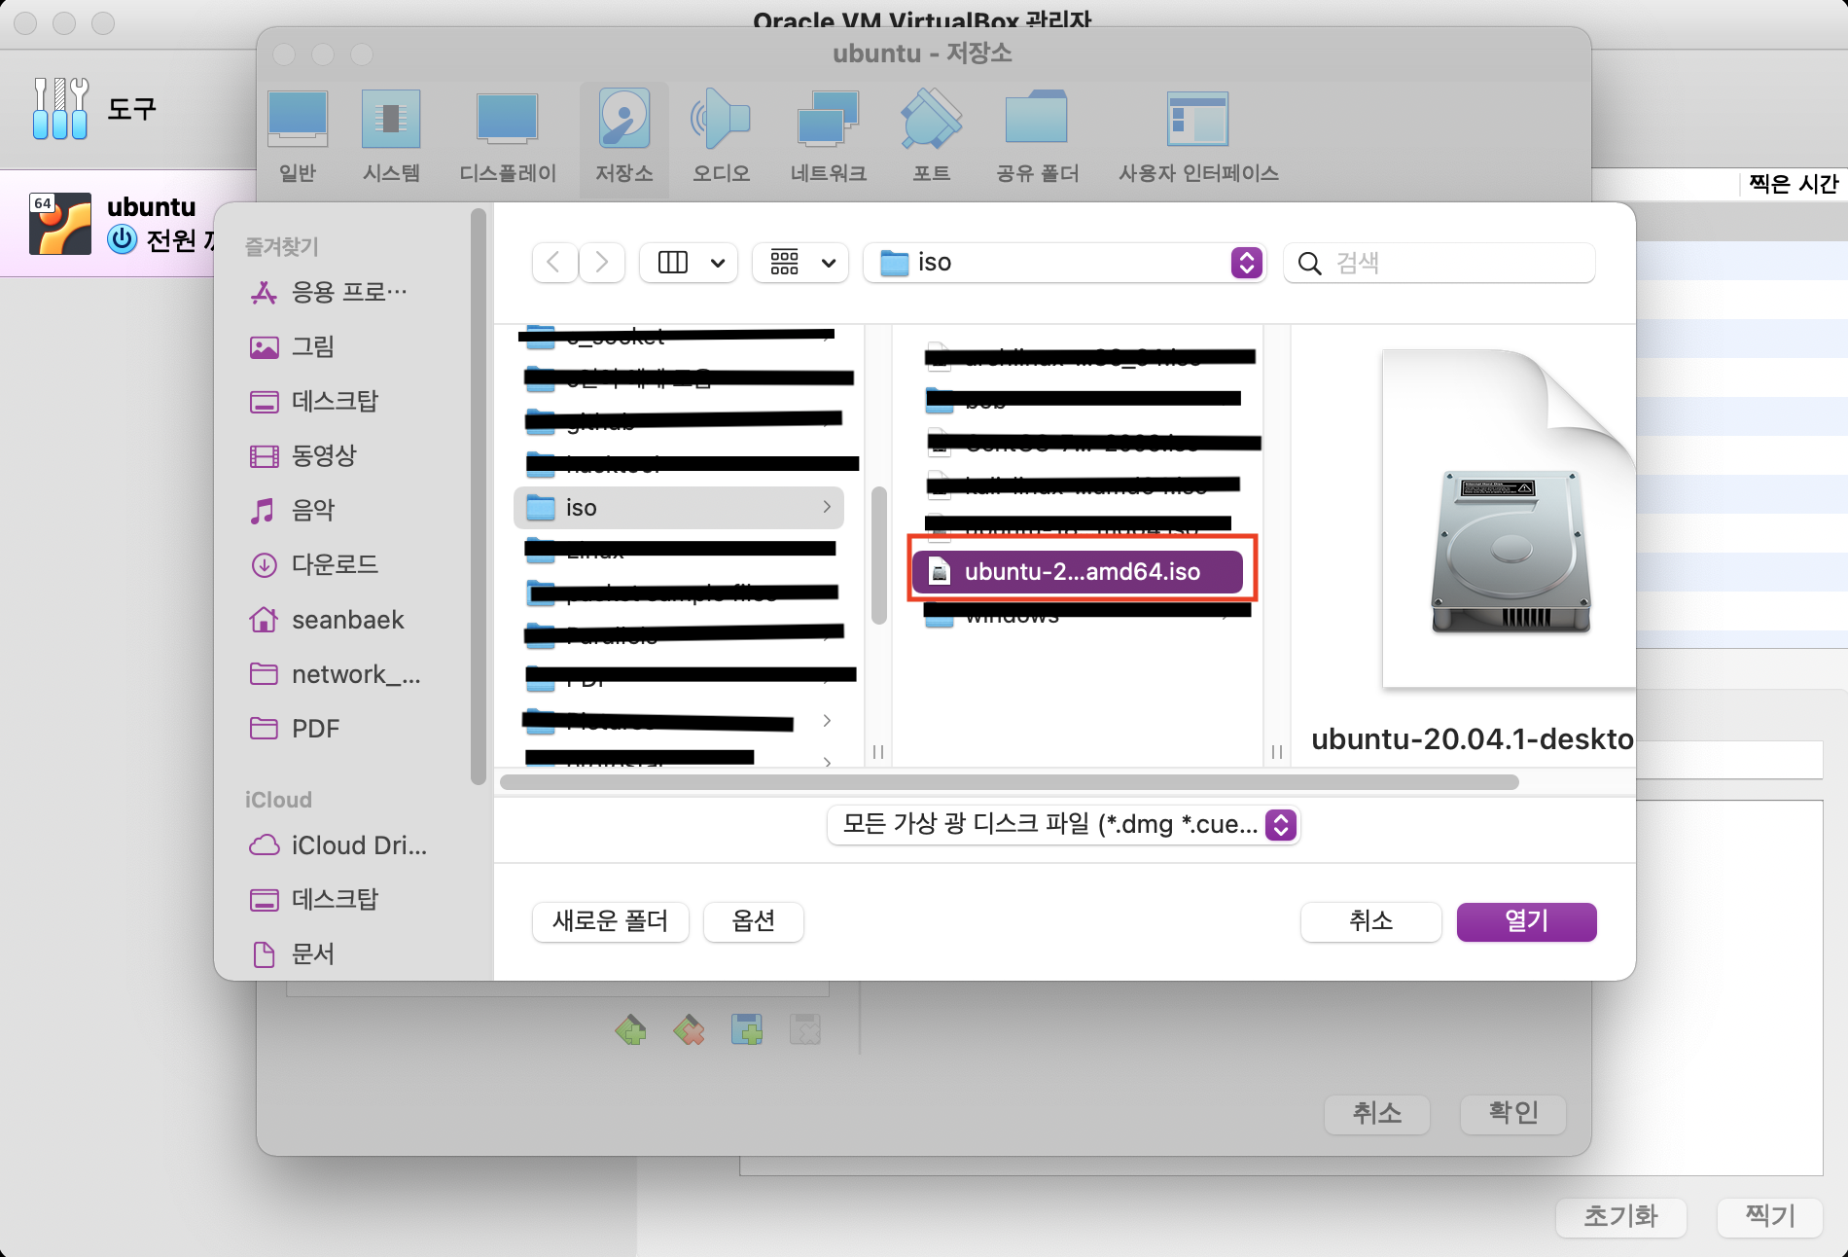Click the column view icon
The image size is (1848, 1257).
coord(673,263)
